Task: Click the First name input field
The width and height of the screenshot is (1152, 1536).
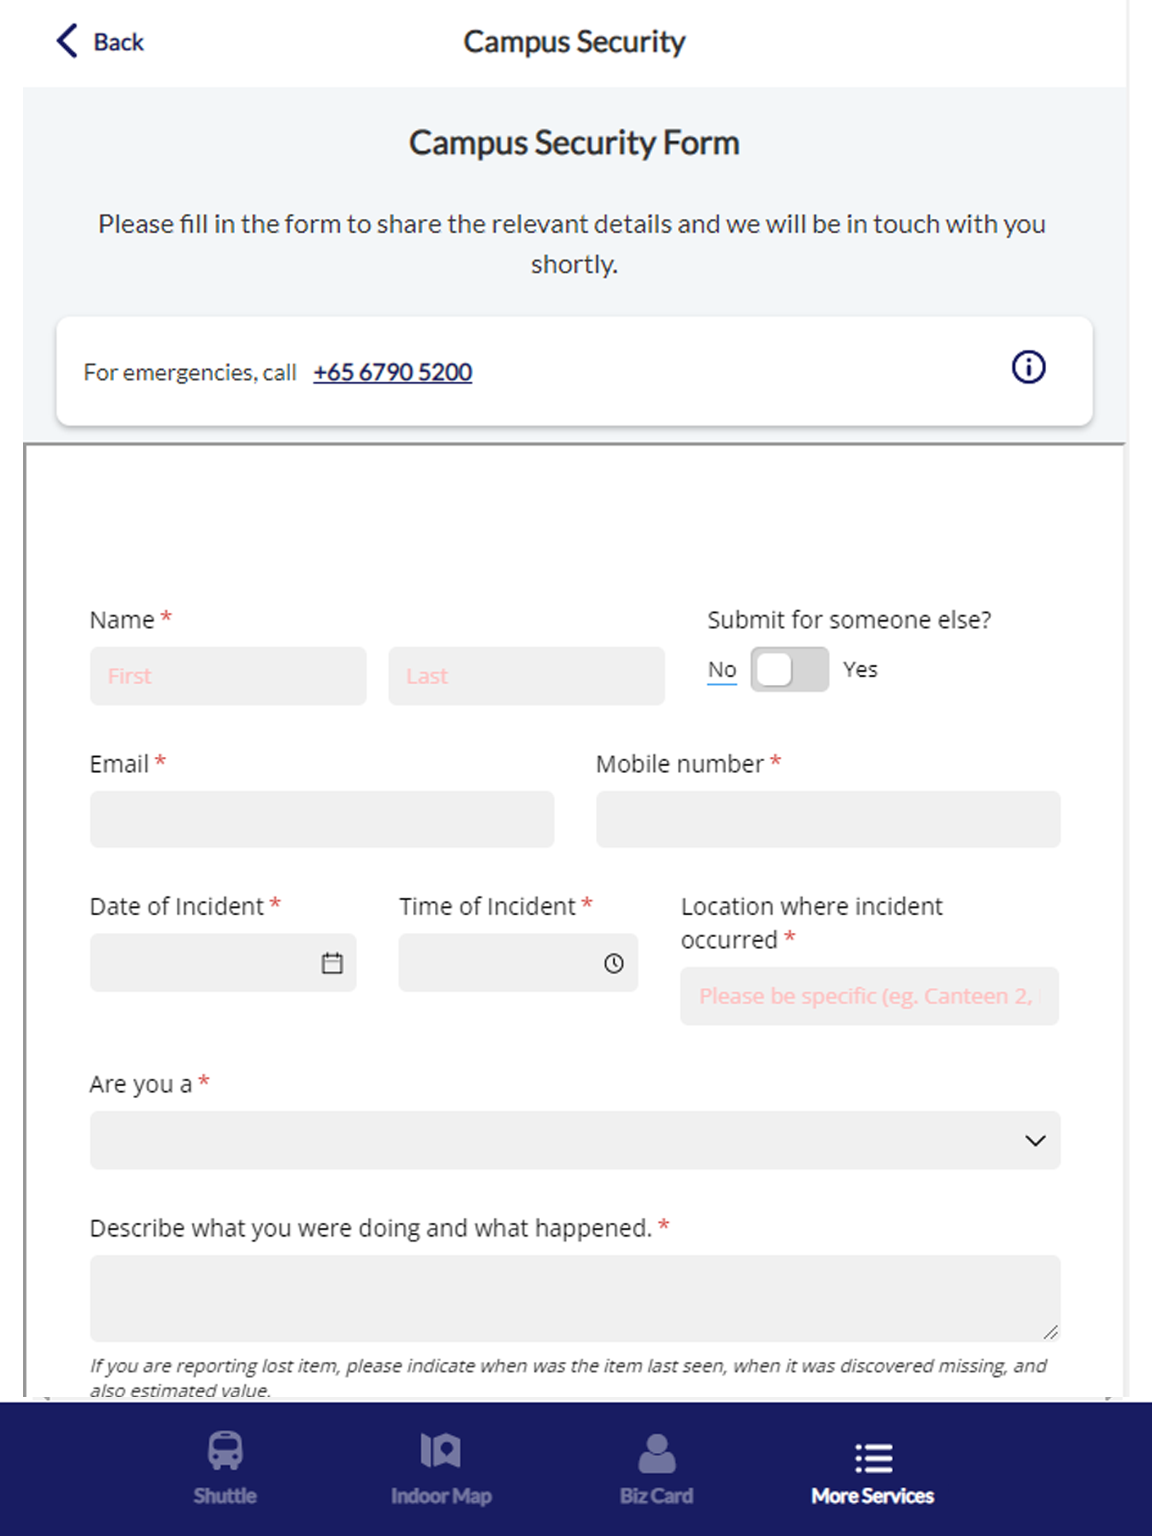Action: pos(228,676)
